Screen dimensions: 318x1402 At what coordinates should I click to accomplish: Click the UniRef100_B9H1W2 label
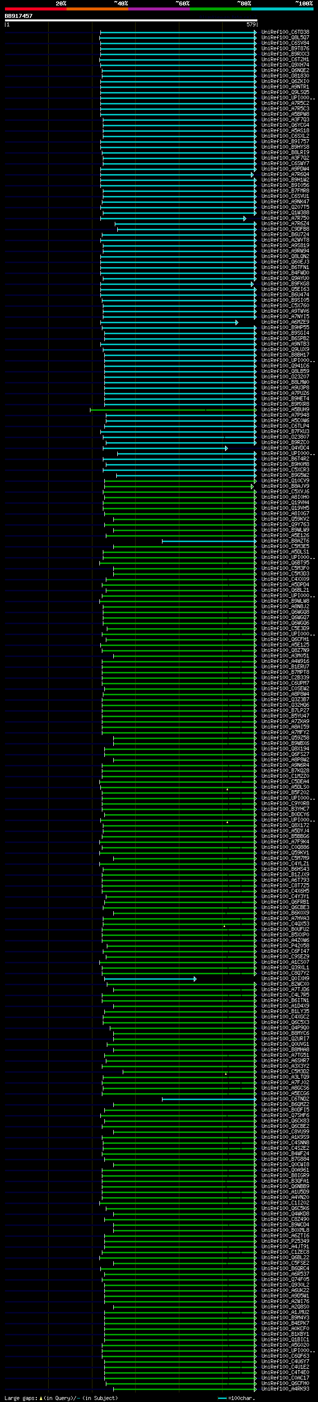pyautogui.click(x=285, y=180)
